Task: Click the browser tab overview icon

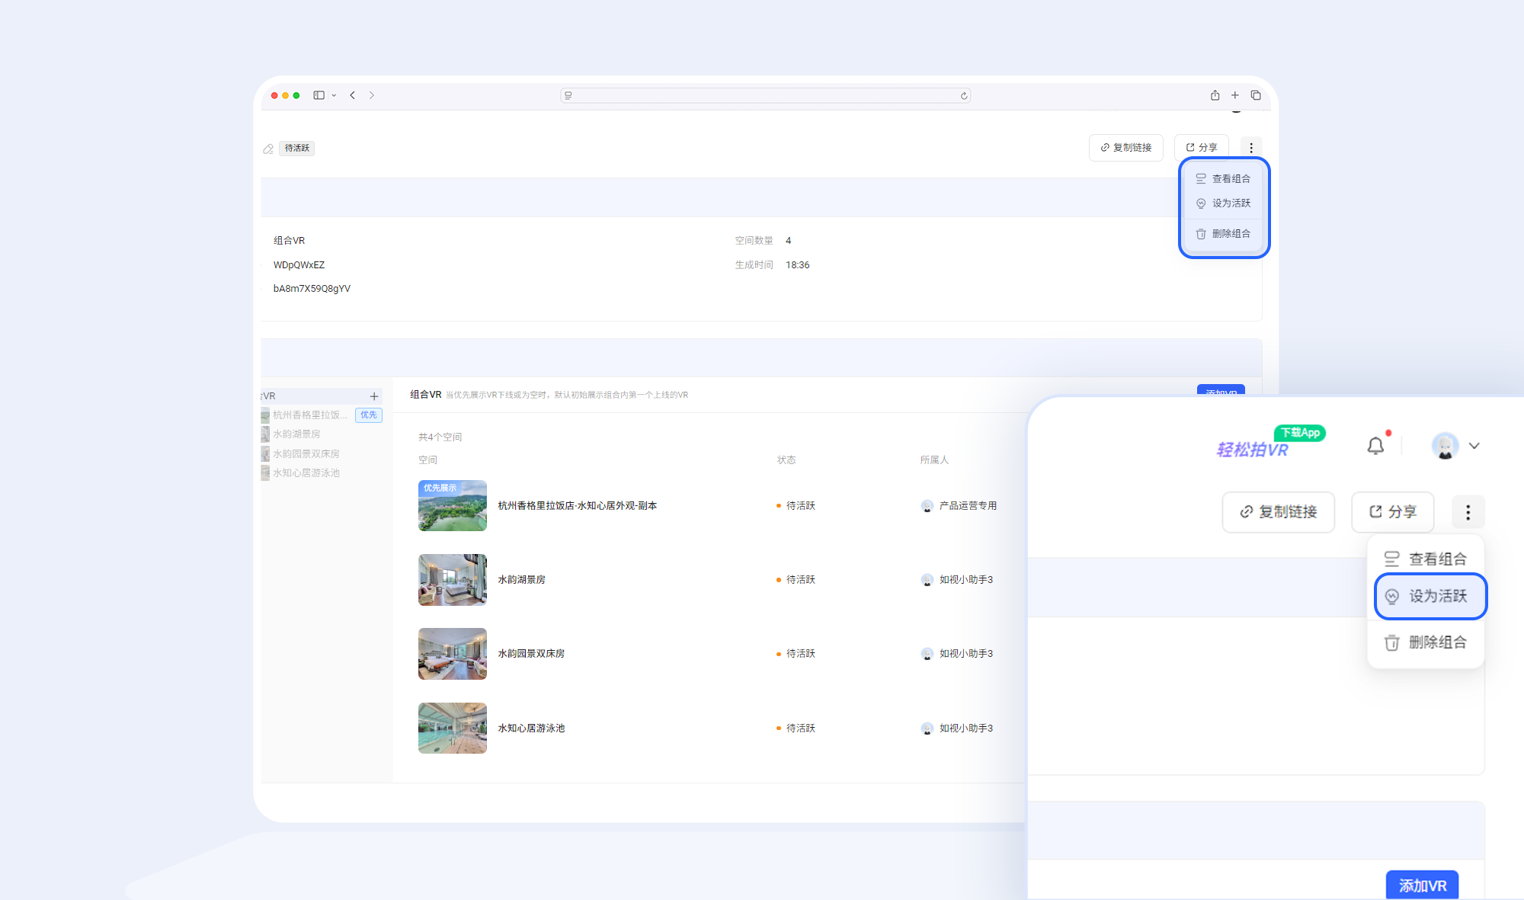Action: (x=1256, y=95)
